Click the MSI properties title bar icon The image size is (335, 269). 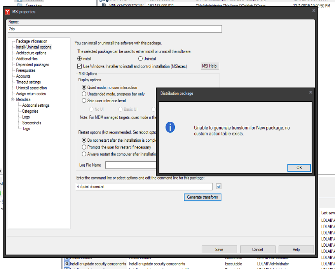click(7, 12)
